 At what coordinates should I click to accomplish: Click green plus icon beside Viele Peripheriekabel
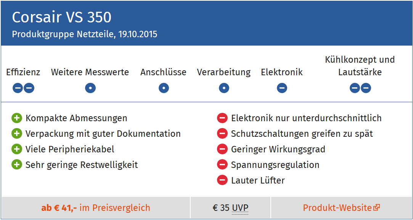click(16, 149)
